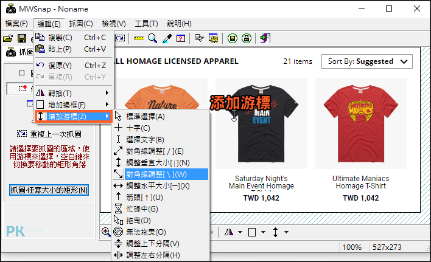Click the exit door toolbar icon
Viewport: 431px width, 262px height.
click(x=265, y=38)
